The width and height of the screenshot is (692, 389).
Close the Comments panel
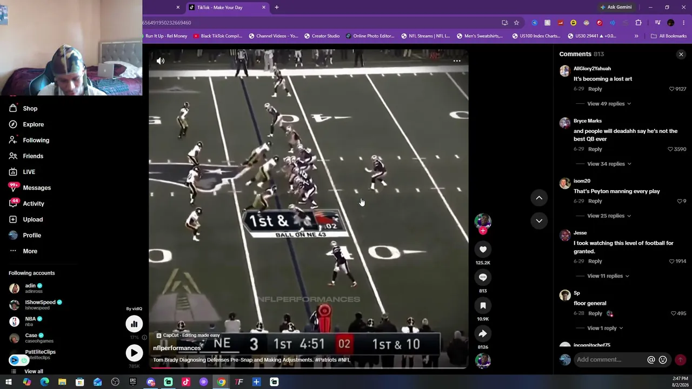pos(681,54)
